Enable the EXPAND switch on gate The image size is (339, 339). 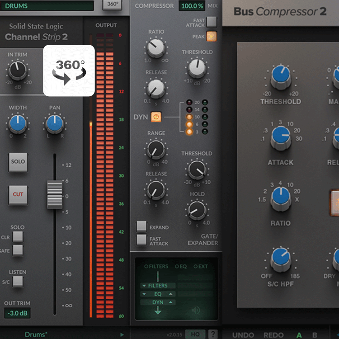[142, 226]
